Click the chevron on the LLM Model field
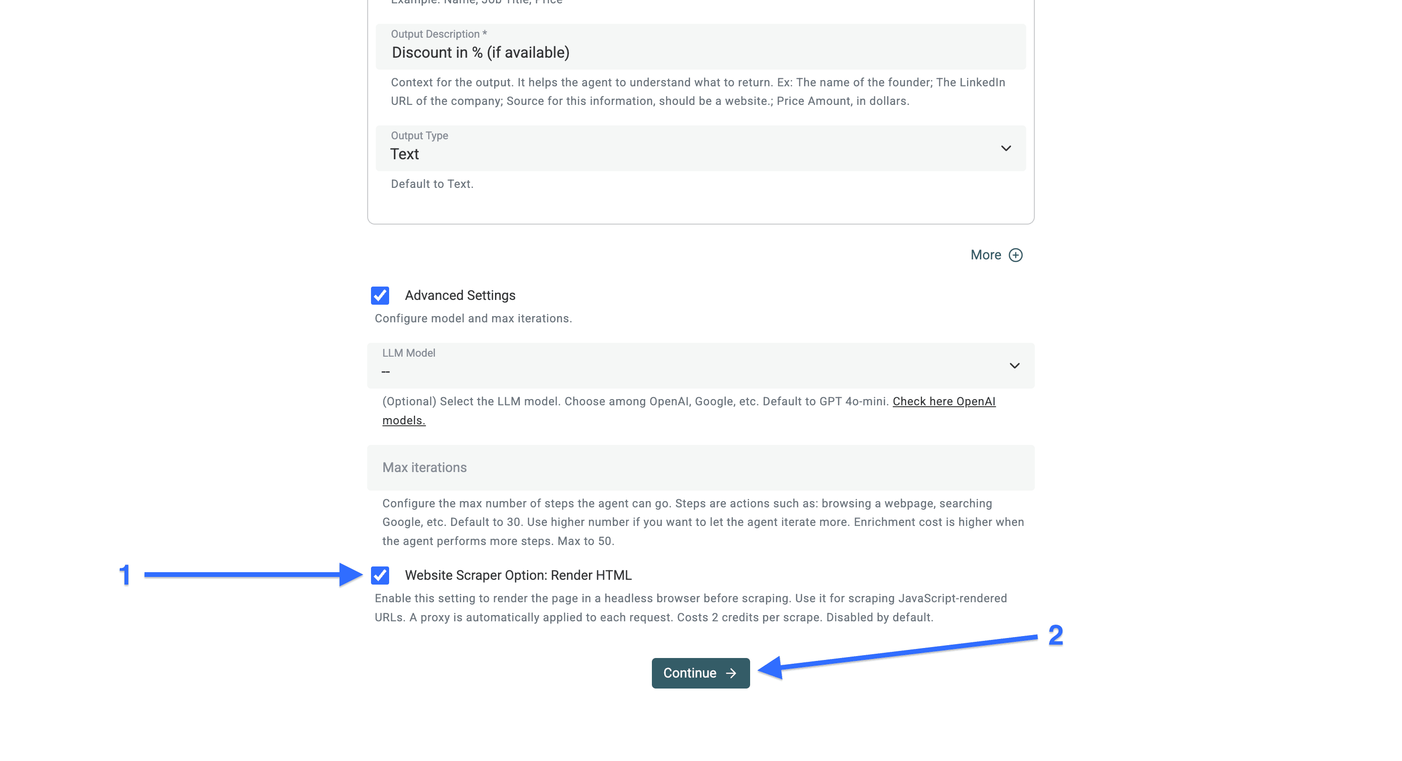 point(1014,366)
